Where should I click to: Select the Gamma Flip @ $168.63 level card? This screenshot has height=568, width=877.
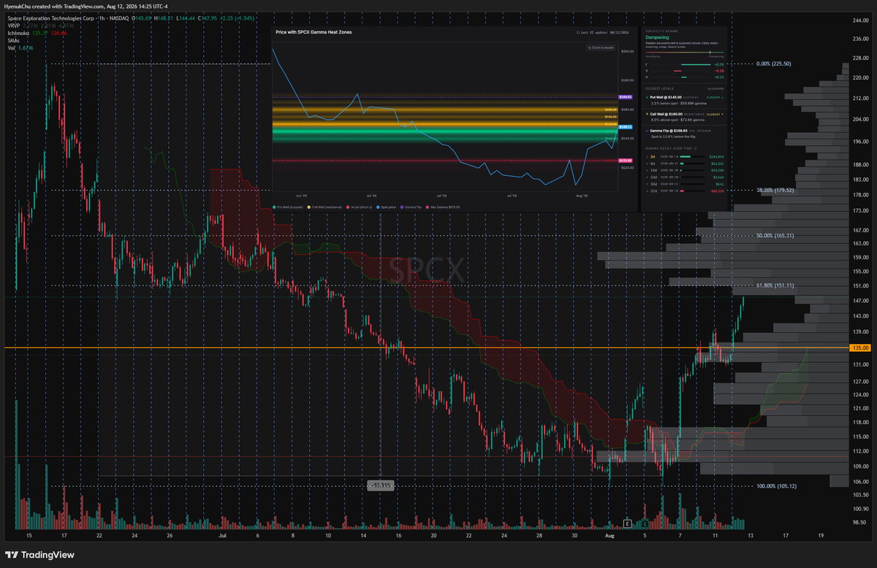pyautogui.click(x=685, y=134)
